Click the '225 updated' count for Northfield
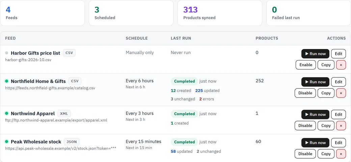The image size is (351, 162). [x=208, y=91]
